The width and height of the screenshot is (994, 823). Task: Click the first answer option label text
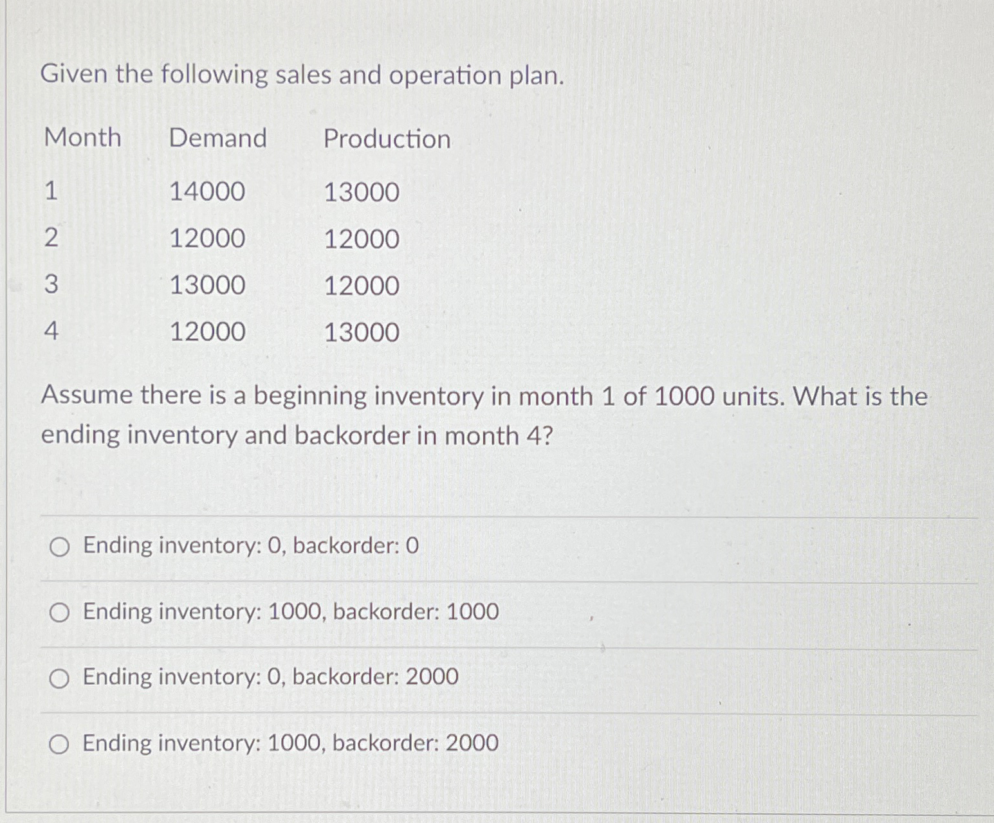250,546
